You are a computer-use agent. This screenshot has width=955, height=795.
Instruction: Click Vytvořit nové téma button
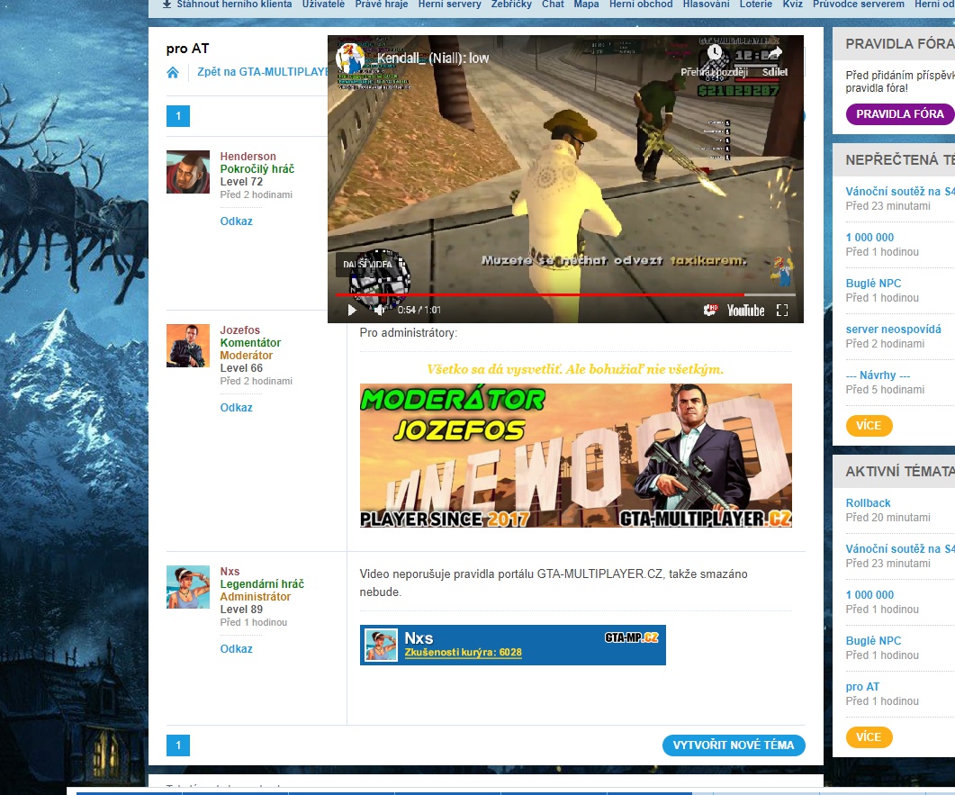(x=734, y=745)
